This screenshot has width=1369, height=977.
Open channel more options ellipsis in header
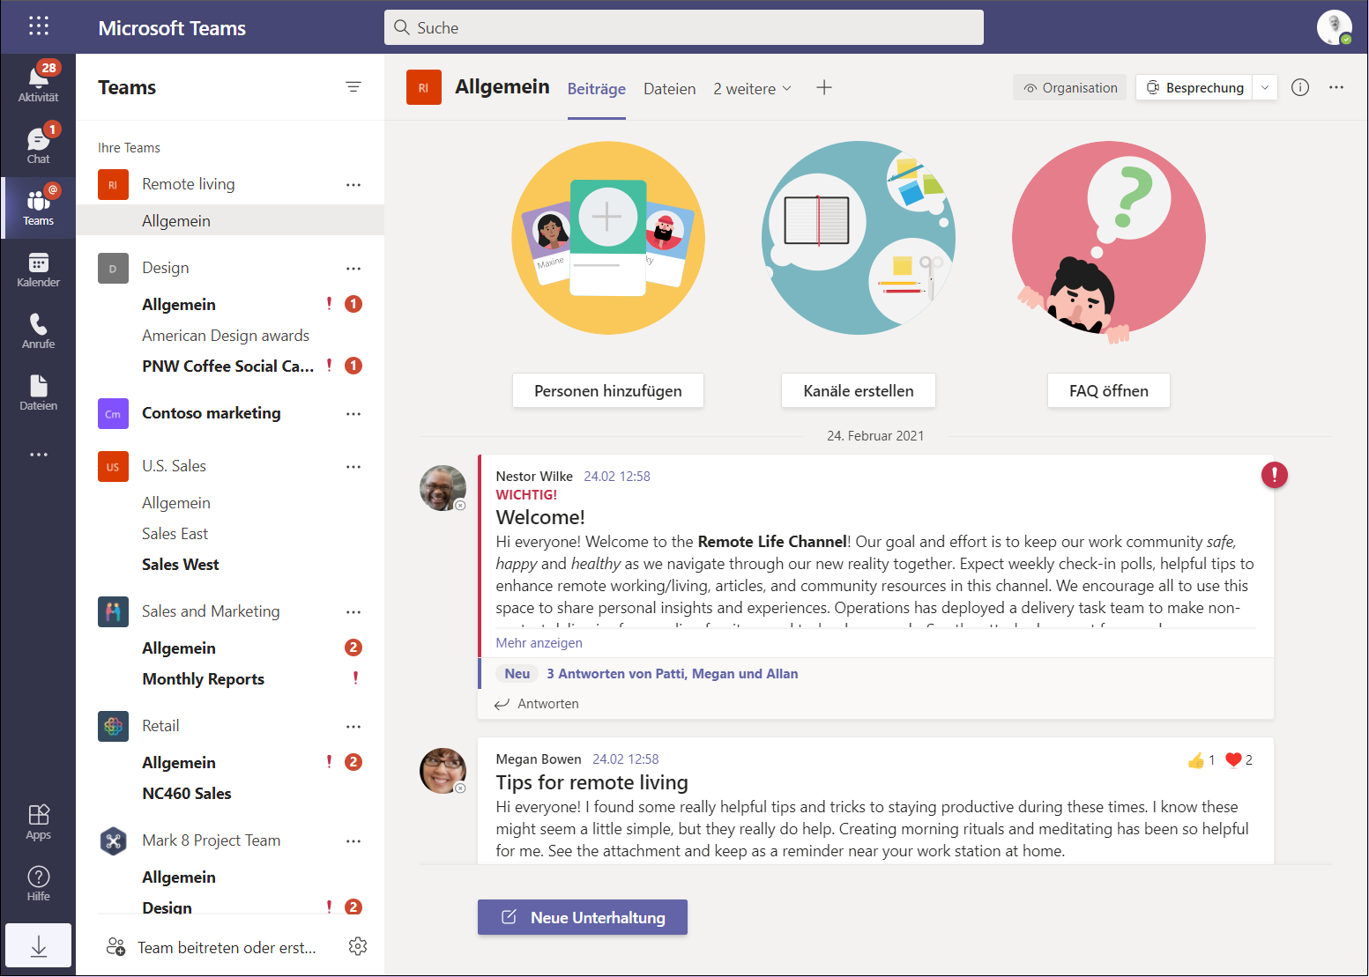(1336, 87)
